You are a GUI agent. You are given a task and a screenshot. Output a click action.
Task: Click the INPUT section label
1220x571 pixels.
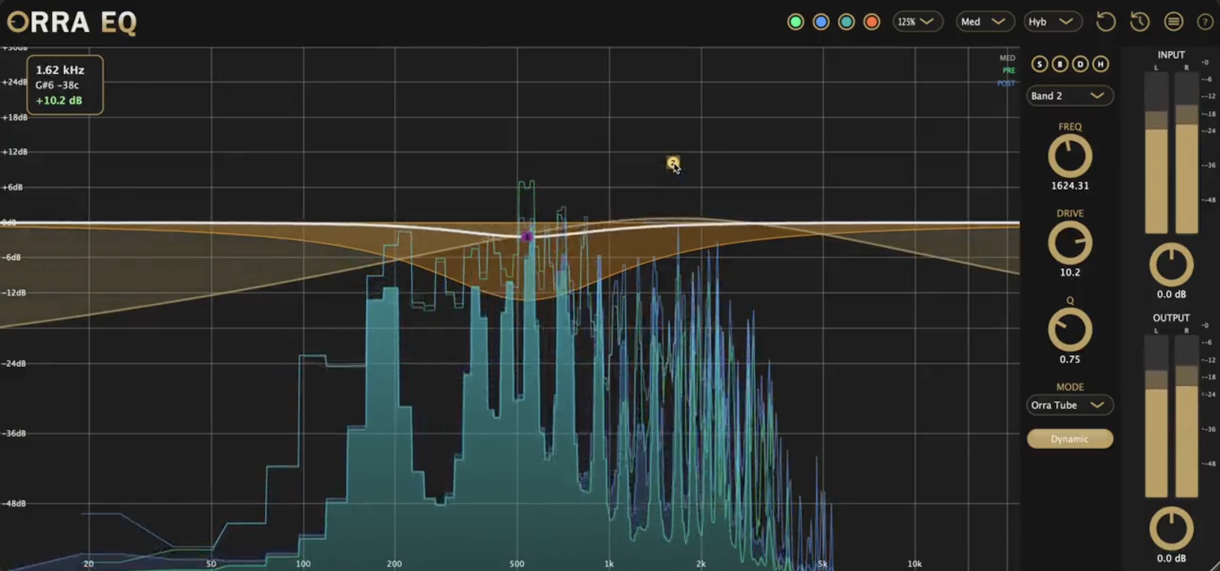click(1171, 55)
